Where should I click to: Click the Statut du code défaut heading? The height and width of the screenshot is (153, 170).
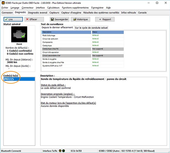tap(53, 85)
